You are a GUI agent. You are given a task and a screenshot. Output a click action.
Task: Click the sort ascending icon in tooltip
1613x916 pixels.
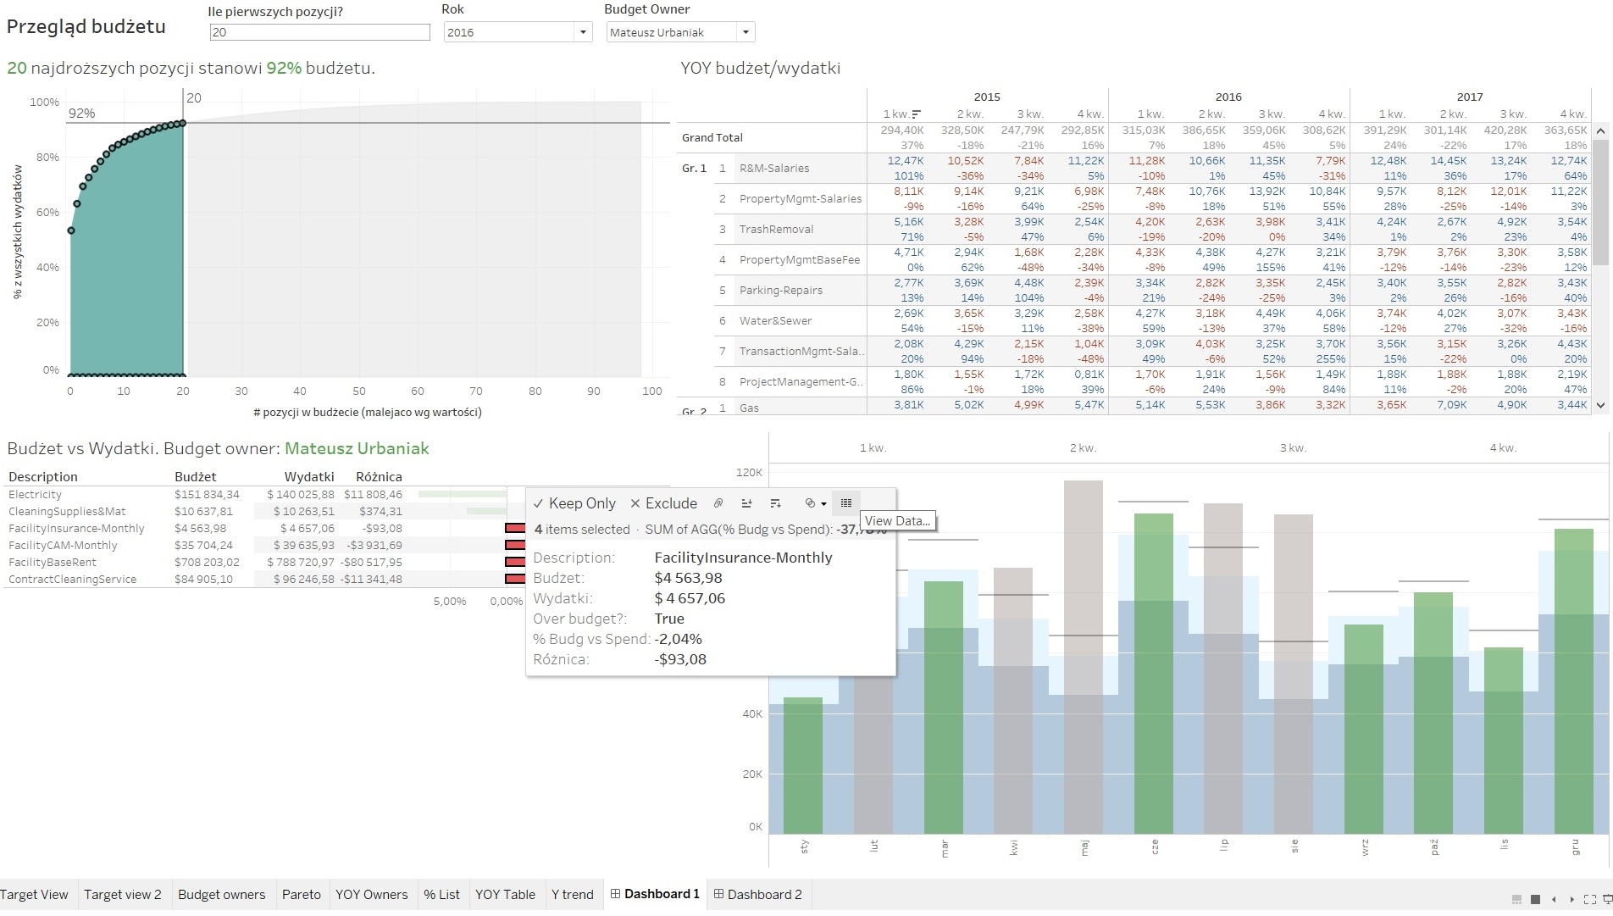(746, 503)
